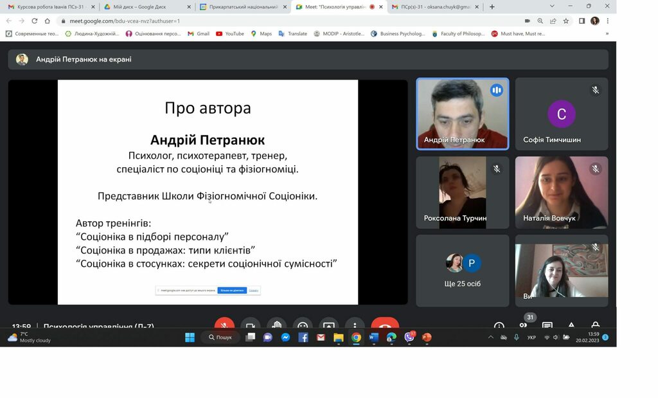Open Word from the Windows taskbar
658x398 pixels.
point(374,337)
